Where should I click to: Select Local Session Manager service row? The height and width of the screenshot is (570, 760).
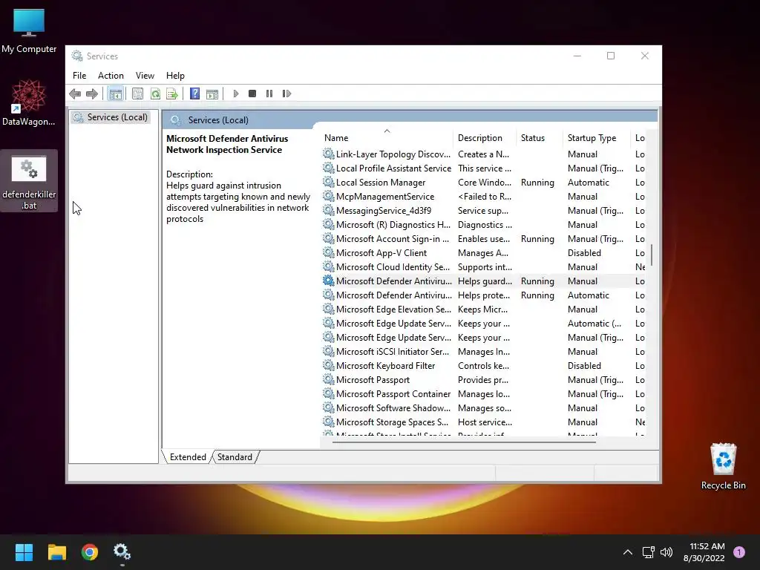(x=483, y=183)
